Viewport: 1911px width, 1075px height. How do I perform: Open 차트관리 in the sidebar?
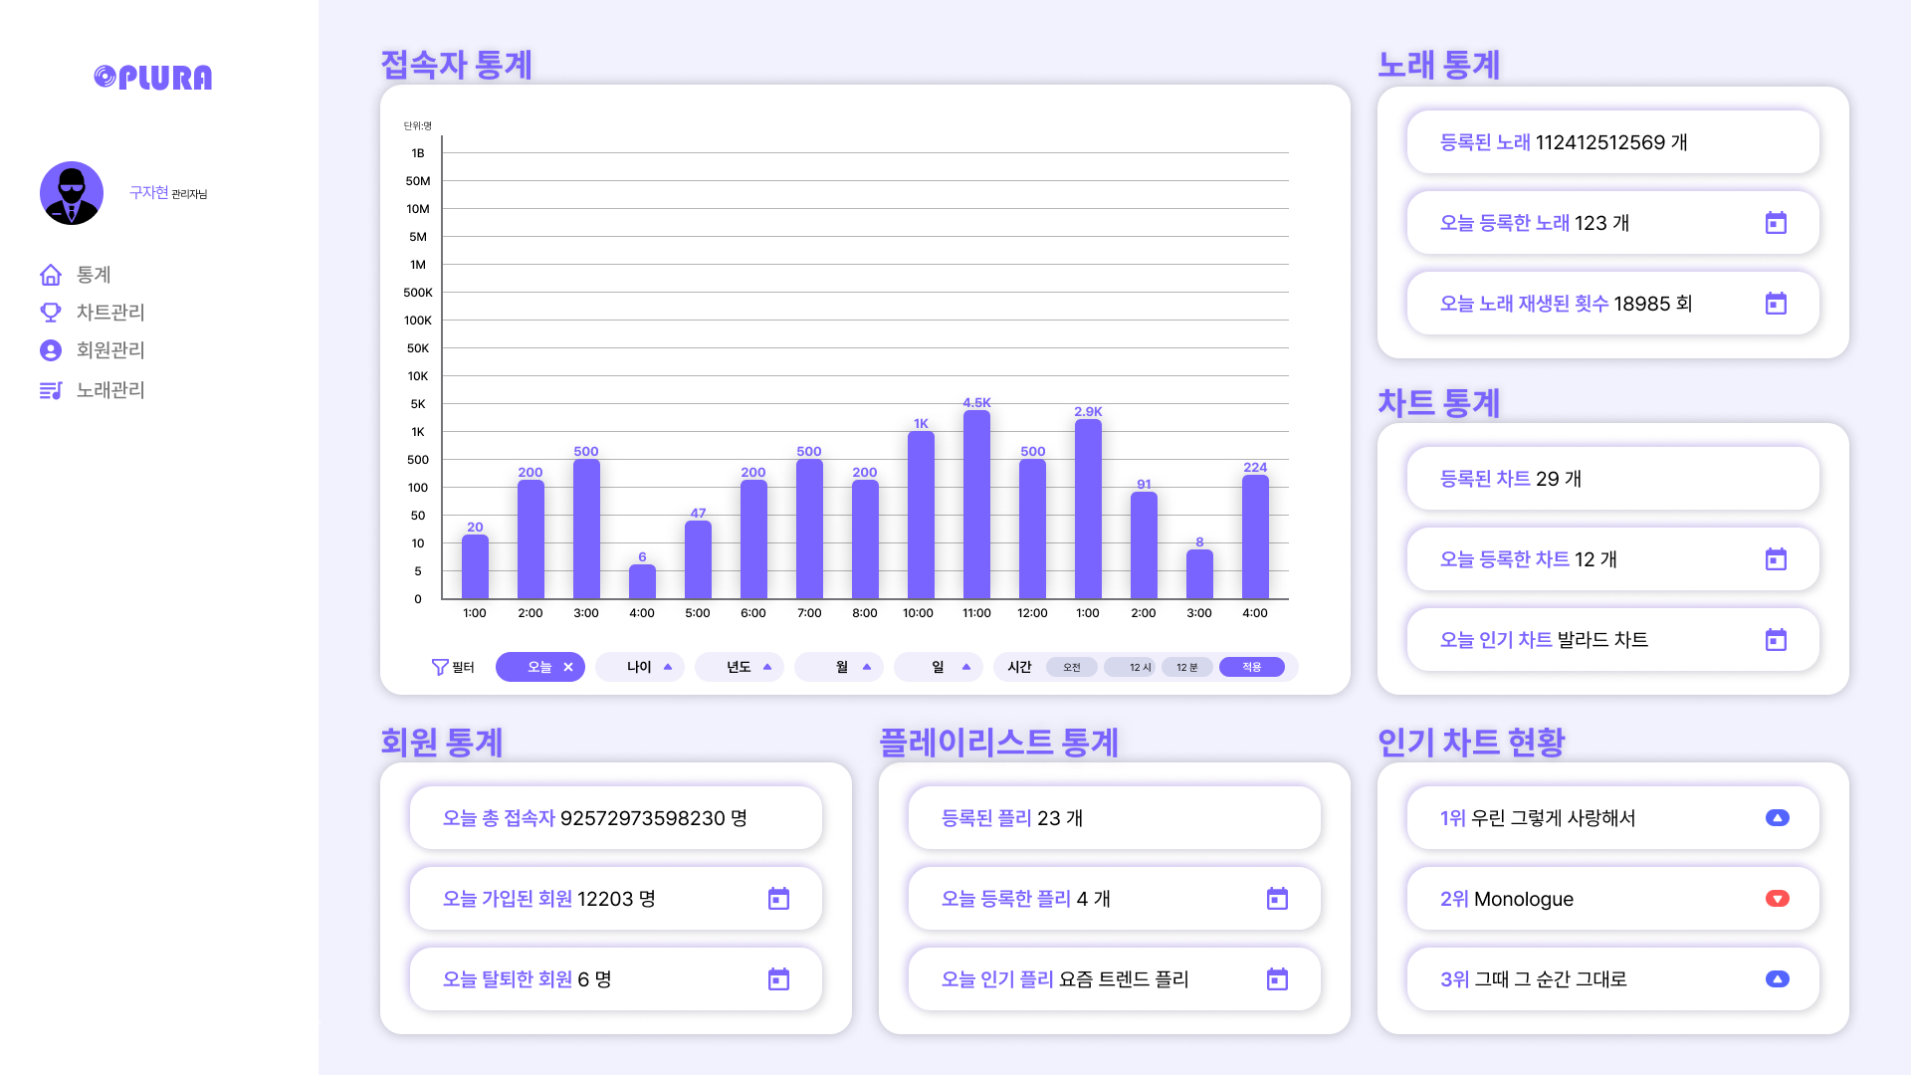[x=109, y=313]
